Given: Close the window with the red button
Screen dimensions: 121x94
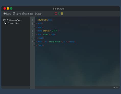Looking at the screenshot, I should (5, 8).
